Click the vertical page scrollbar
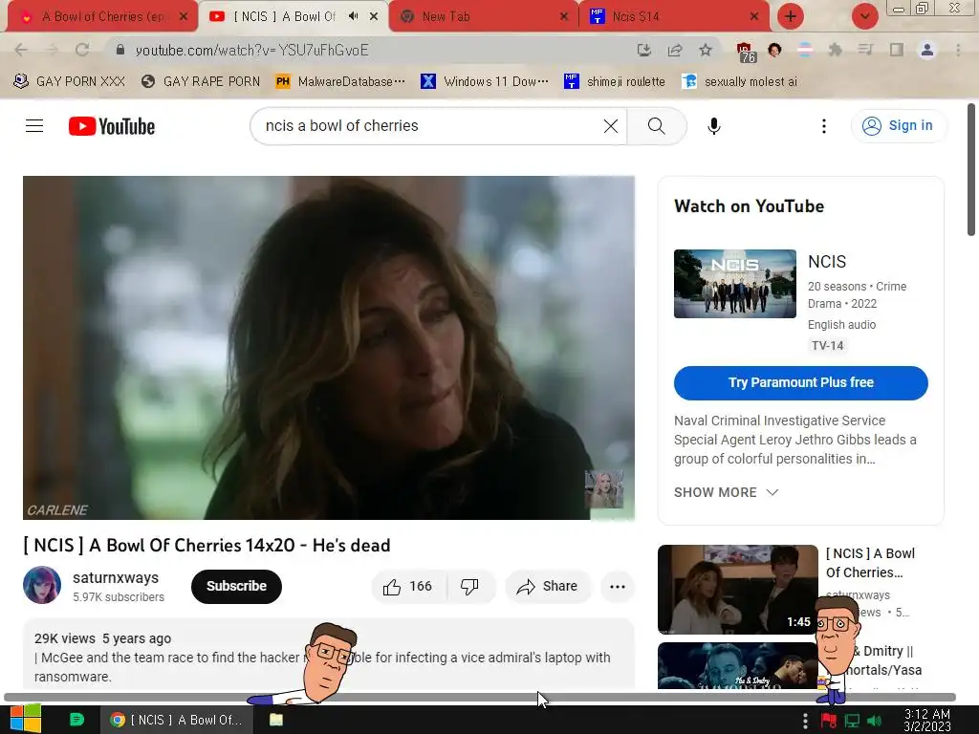 tap(971, 169)
